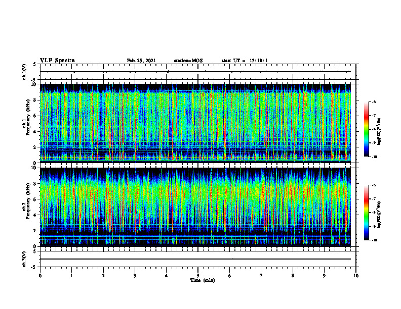This screenshot has height=309, width=401.
Task: Click the ch.2 spectrogram color bar
Action: [367, 213]
